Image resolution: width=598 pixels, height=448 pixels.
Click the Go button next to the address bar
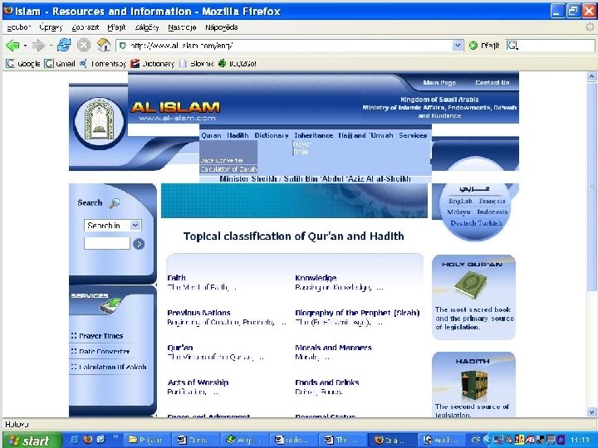click(484, 46)
